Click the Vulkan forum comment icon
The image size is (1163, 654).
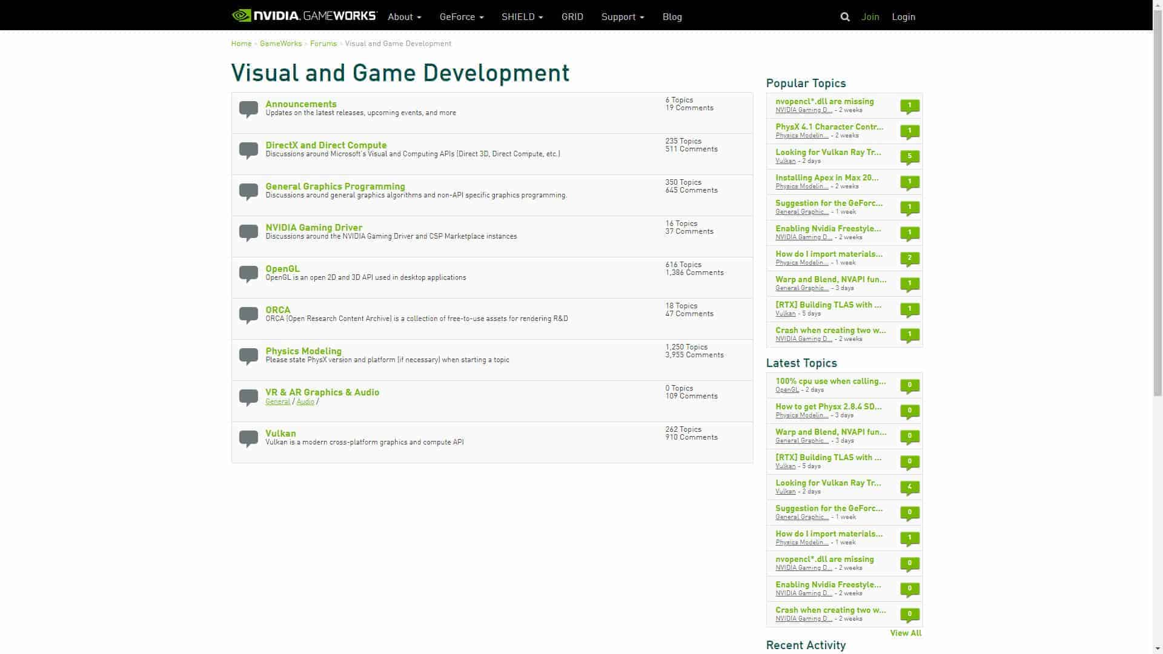coord(248,438)
